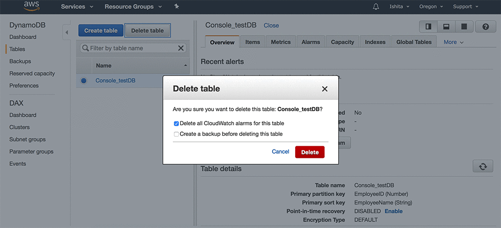Open the Capacity tab
501x228 pixels.
coord(343,42)
